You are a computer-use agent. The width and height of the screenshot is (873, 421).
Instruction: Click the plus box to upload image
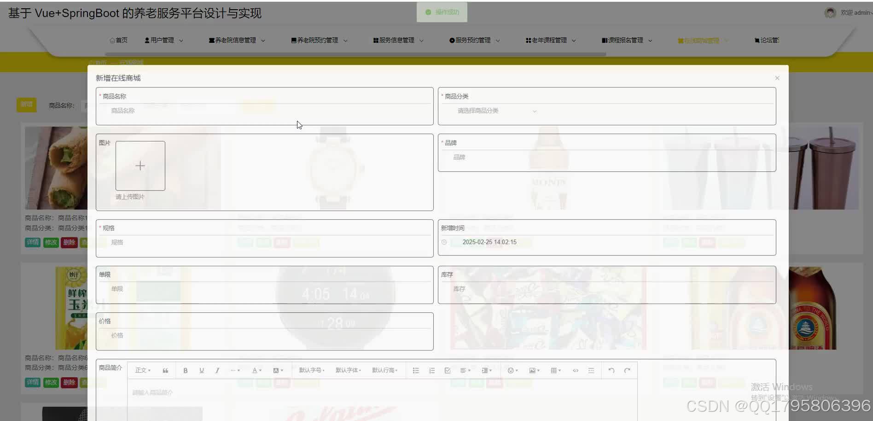click(140, 166)
